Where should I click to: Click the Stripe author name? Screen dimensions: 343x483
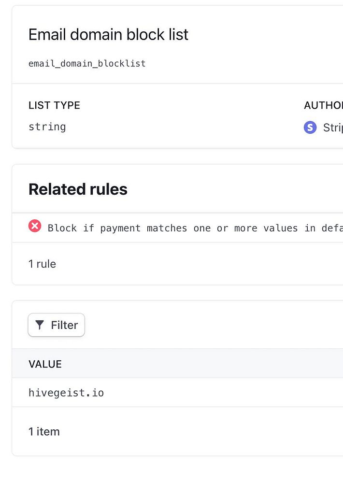(333, 128)
